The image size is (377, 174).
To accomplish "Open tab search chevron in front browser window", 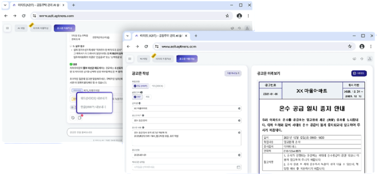I will tap(127, 36).
